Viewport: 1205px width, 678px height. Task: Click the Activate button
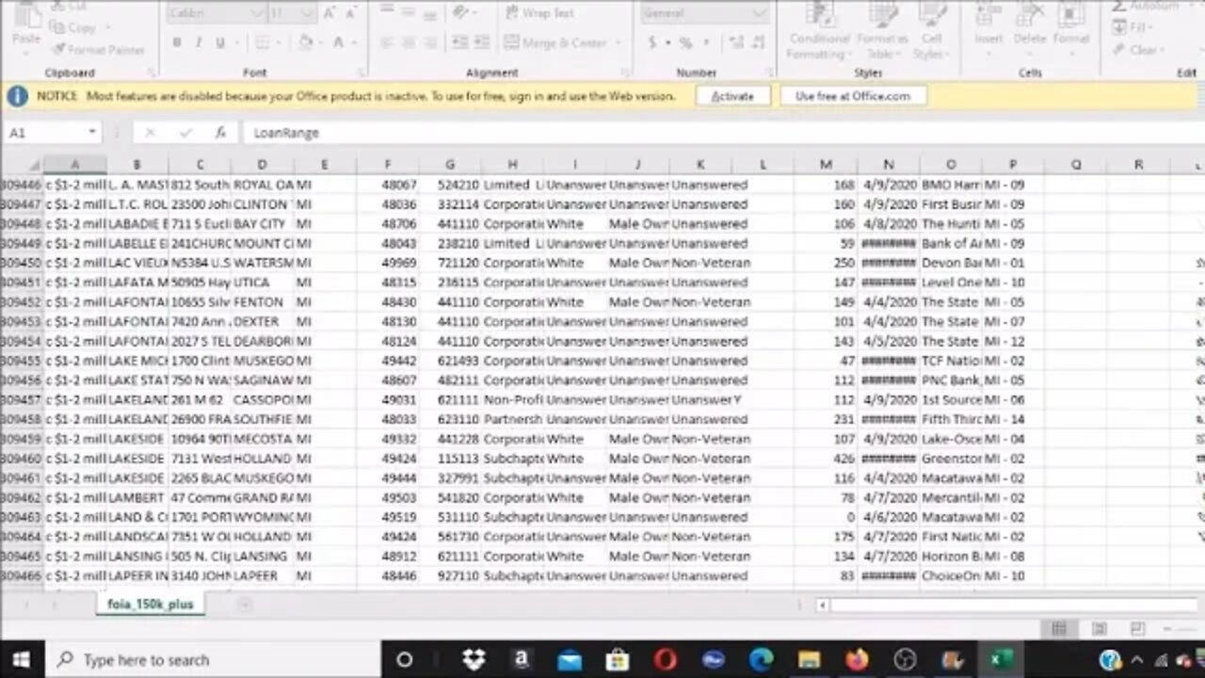(x=732, y=96)
